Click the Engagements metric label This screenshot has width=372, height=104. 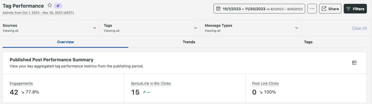pyautogui.click(x=21, y=83)
